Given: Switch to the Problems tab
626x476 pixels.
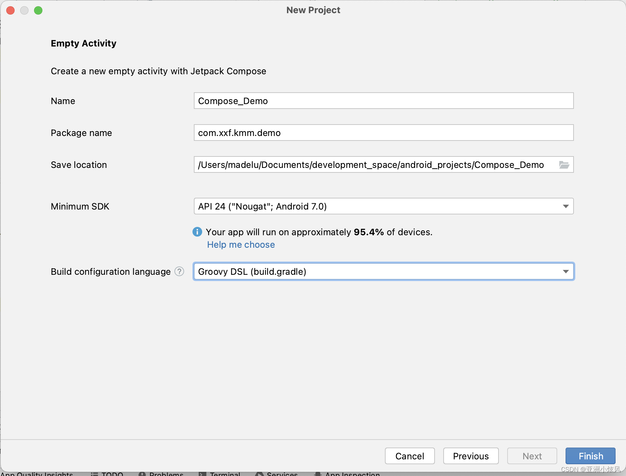Looking at the screenshot, I should click(x=161, y=474).
